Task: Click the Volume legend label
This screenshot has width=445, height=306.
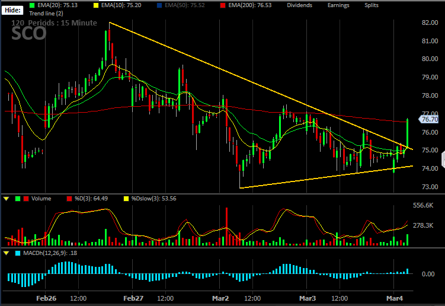Action: 41,198
